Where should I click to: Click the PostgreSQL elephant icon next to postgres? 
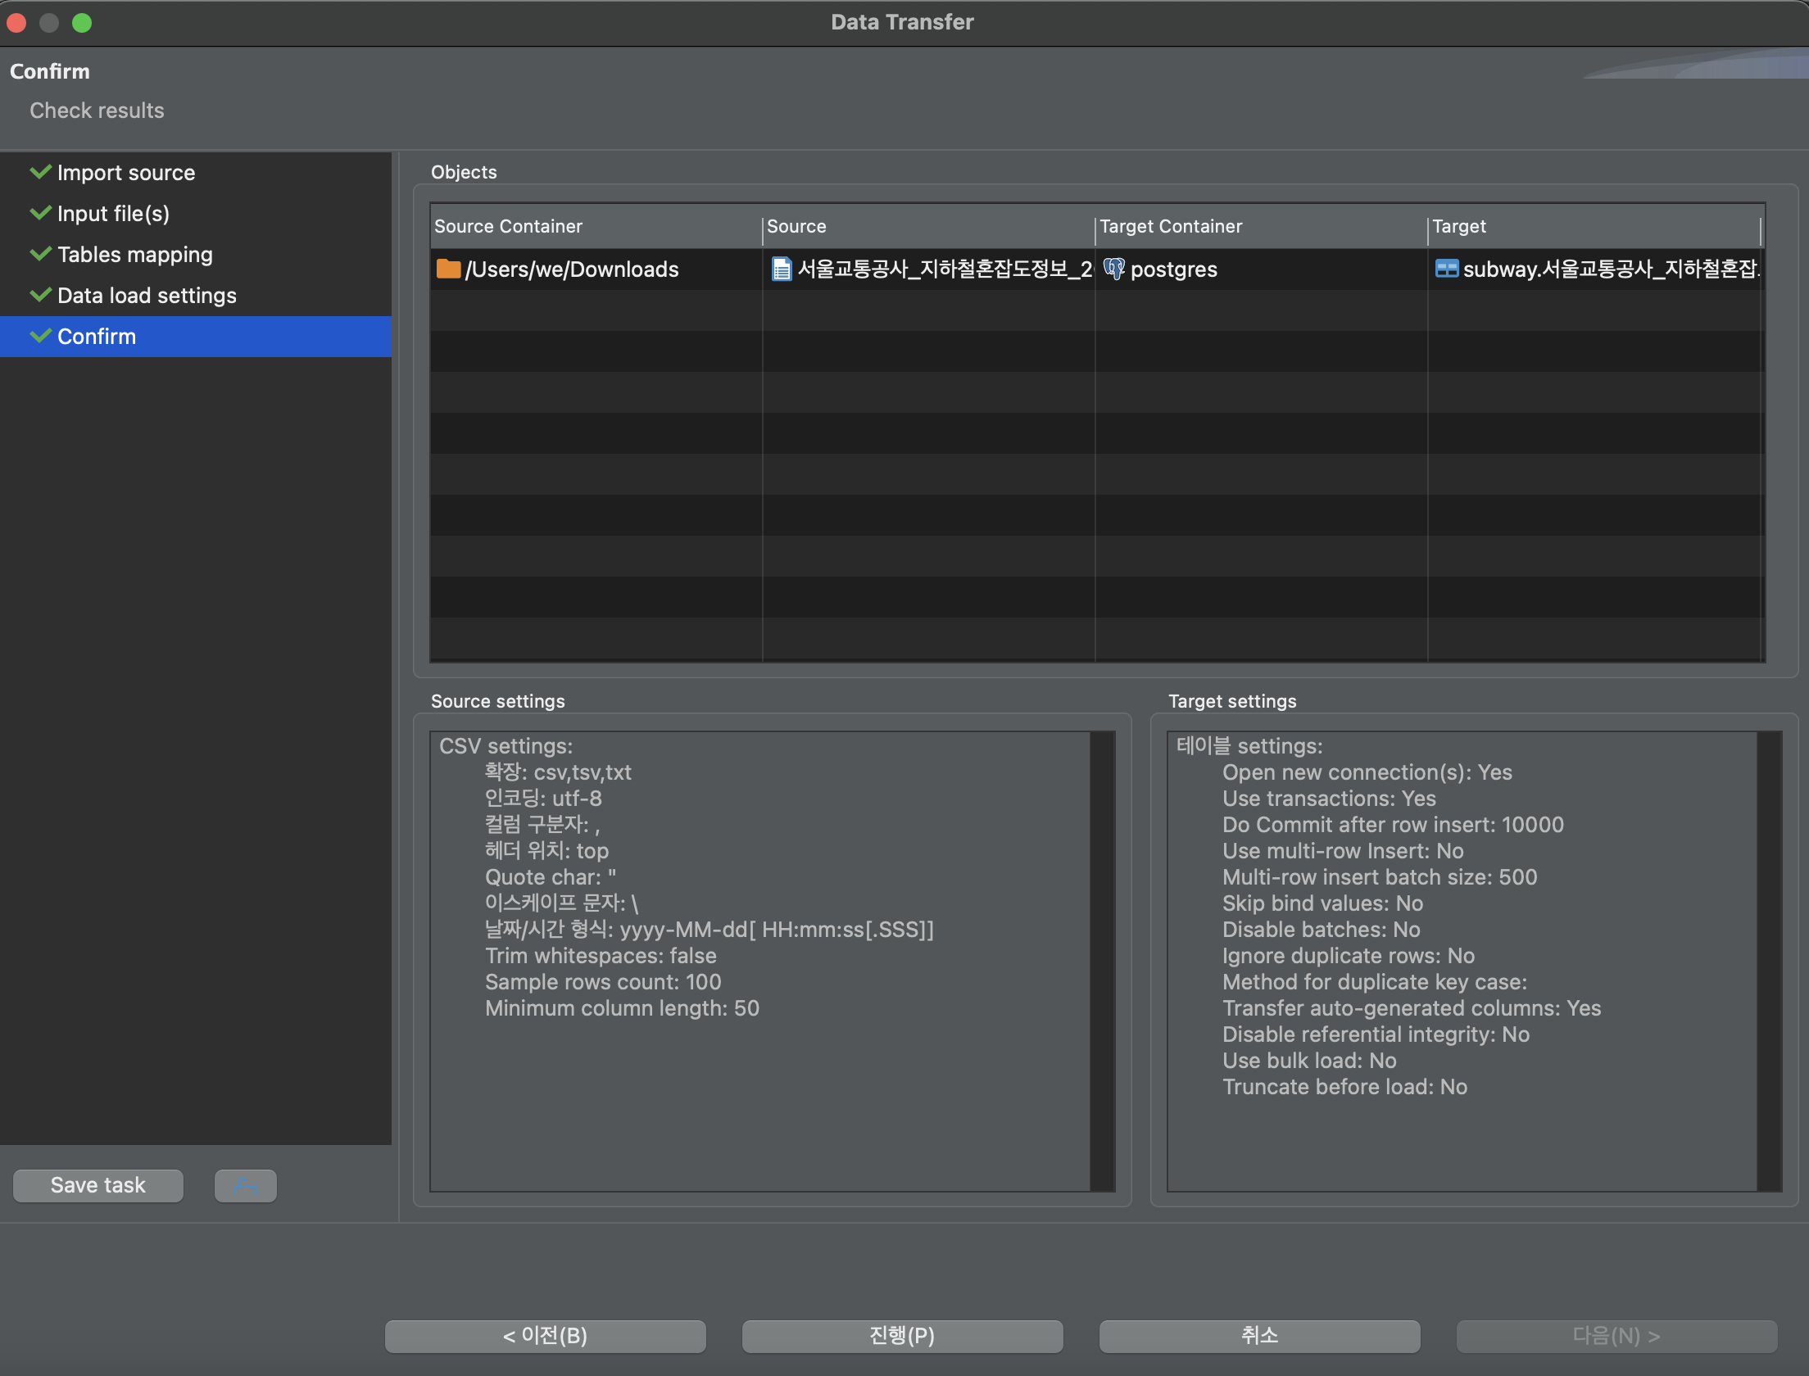click(1113, 269)
